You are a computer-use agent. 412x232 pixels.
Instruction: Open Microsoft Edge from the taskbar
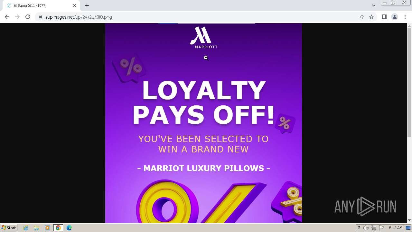69,228
